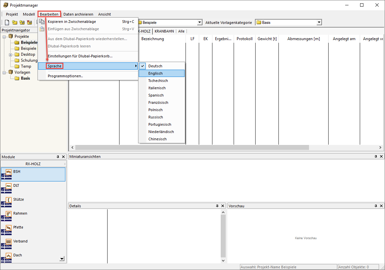Open the Daten archivieren menu
This screenshot has height=270, width=385.
pyautogui.click(x=78, y=14)
